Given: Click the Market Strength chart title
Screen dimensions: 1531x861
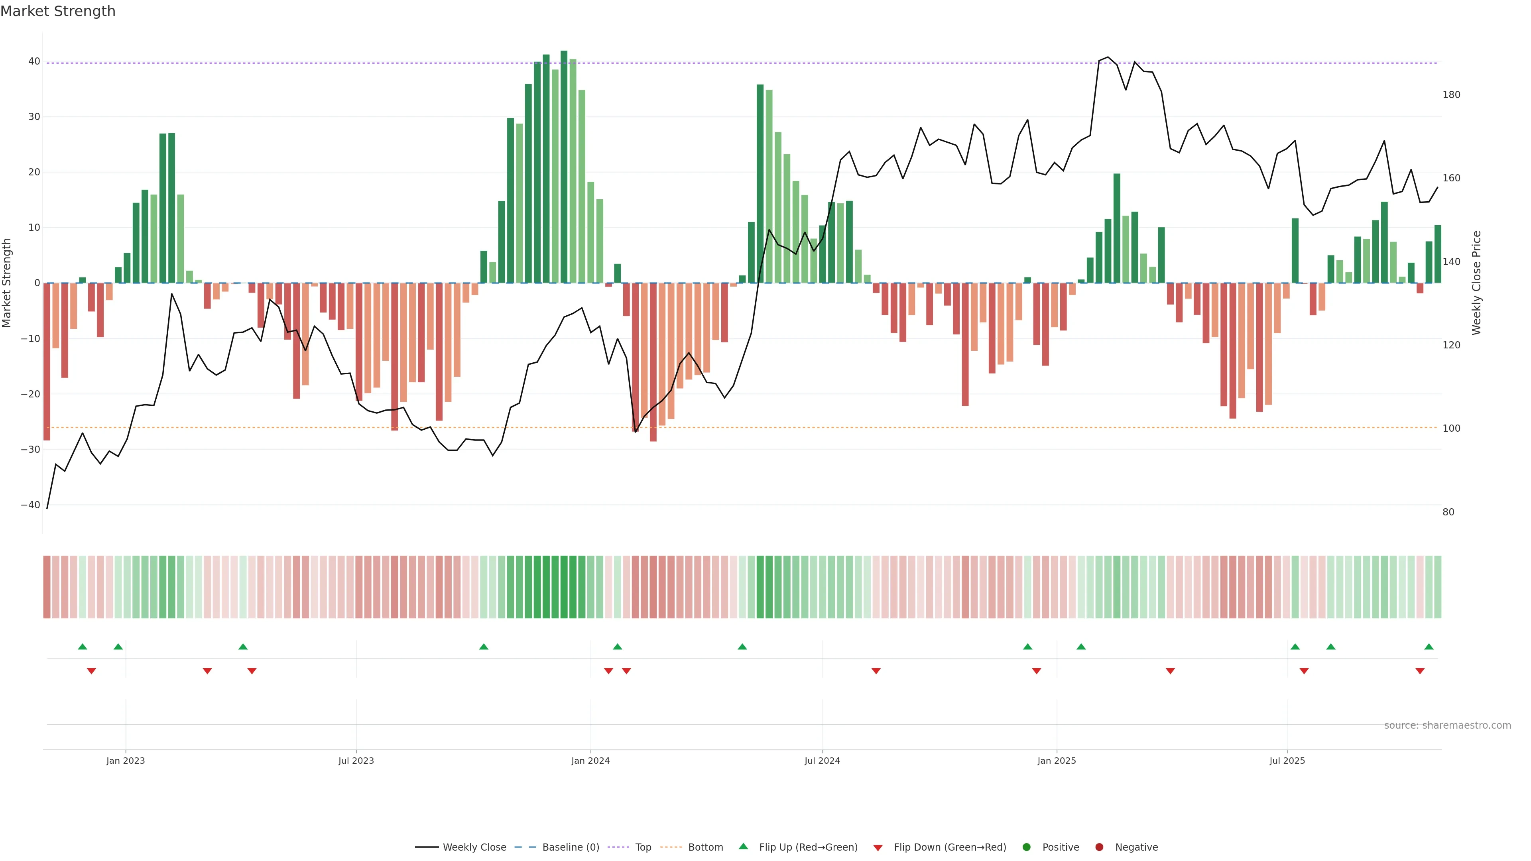Looking at the screenshot, I should pyautogui.click(x=58, y=11).
